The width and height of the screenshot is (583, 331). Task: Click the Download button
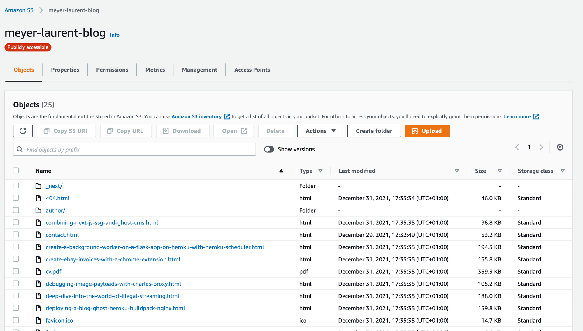pos(182,131)
